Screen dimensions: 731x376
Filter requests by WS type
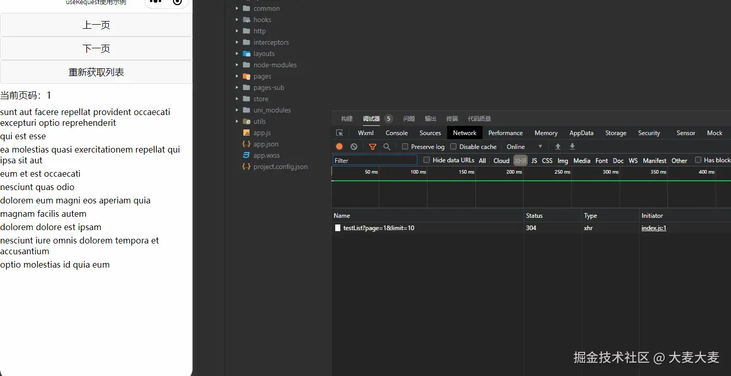(633, 160)
